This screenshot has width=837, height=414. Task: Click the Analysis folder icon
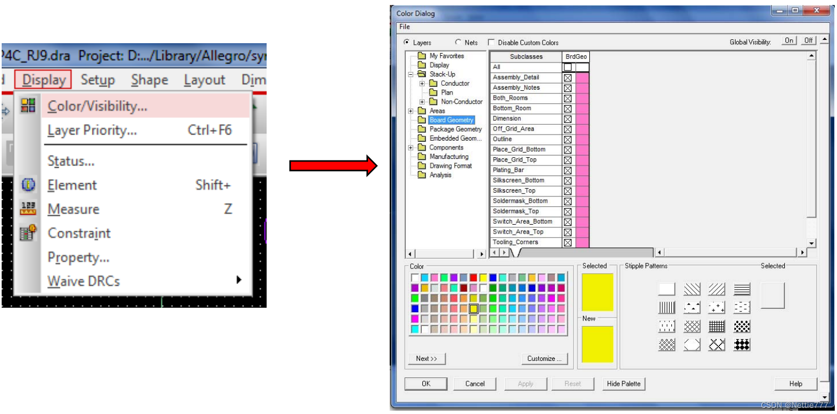pos(422,175)
